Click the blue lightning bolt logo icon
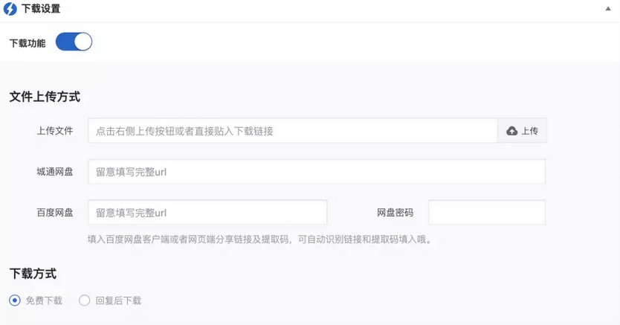Image resolution: width=620 pixels, height=325 pixels. (10, 9)
